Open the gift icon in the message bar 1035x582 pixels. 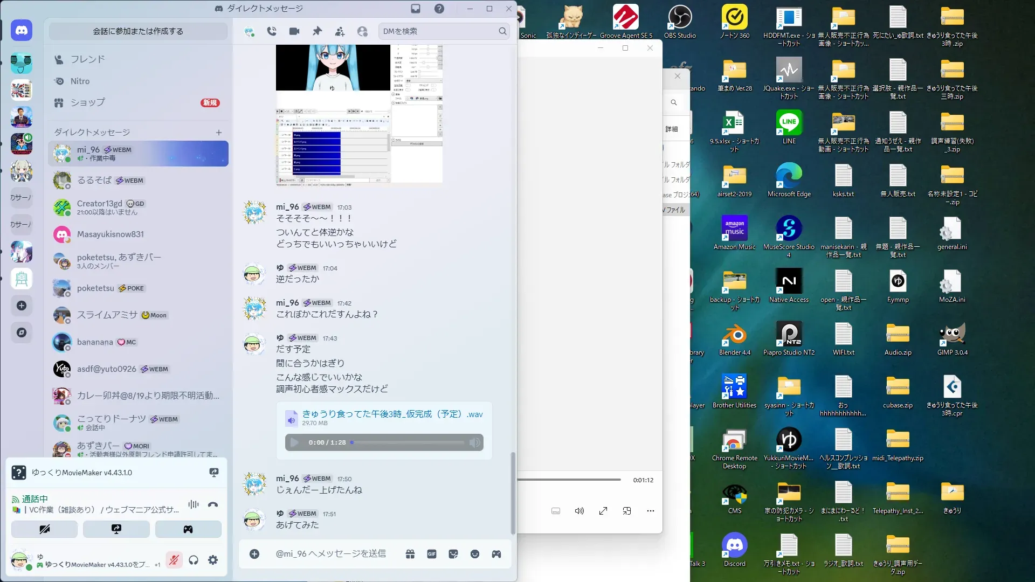[410, 554]
